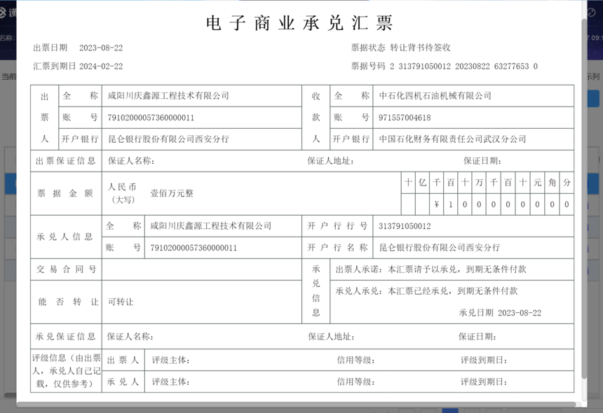This screenshot has width=603, height=413.
Task: Click the 出票保证信息 row label
Action: pyautogui.click(x=65, y=161)
